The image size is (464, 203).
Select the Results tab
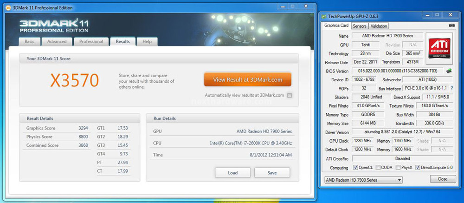pos(123,41)
